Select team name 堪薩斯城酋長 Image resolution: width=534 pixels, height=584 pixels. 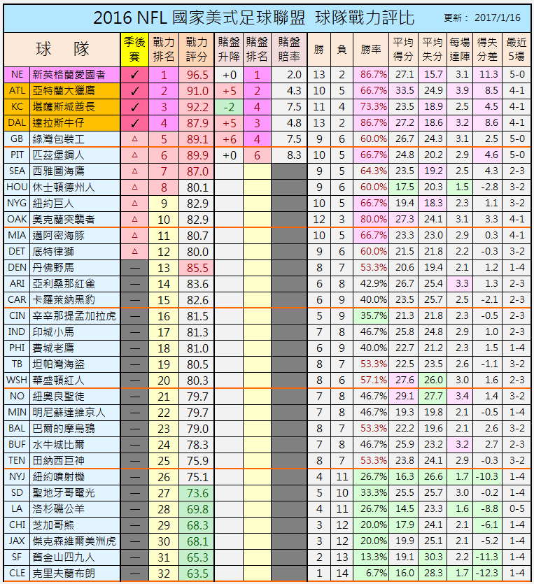click(64, 107)
